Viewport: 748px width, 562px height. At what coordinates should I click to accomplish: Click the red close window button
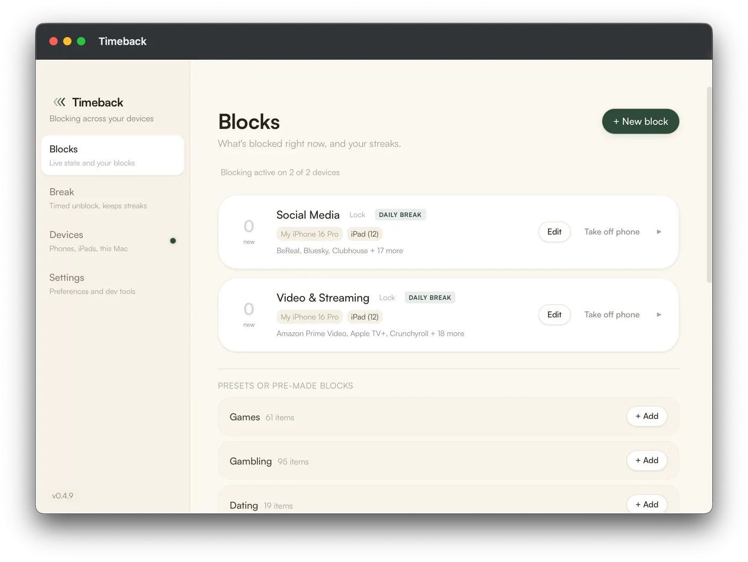pos(53,41)
